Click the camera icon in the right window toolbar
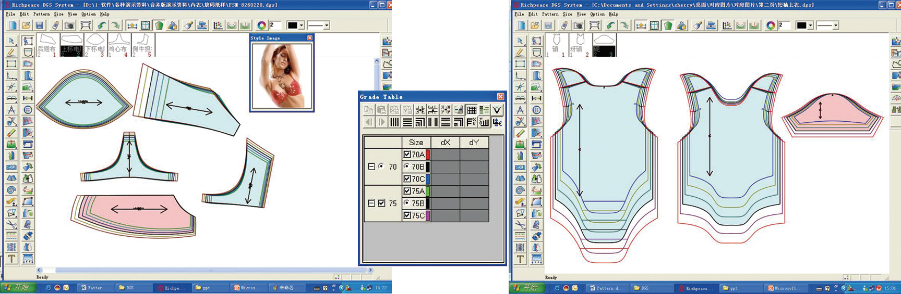 point(578,25)
